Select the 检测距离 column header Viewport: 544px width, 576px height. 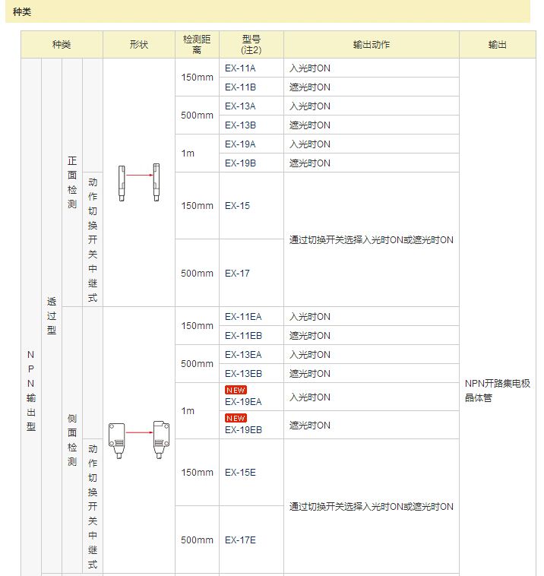(197, 45)
